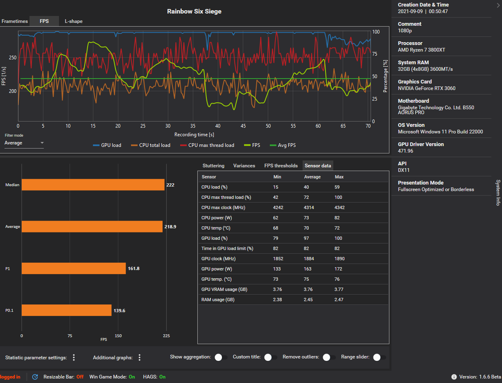Select the RAM usage (GB) row

[x=293, y=300]
